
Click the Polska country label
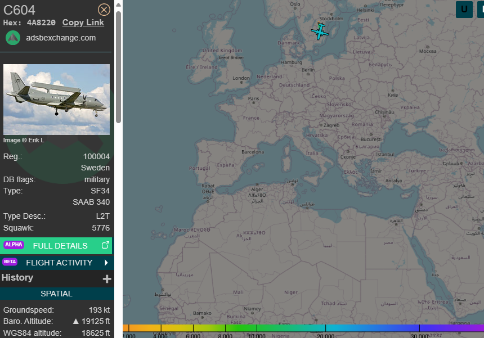point(337,78)
